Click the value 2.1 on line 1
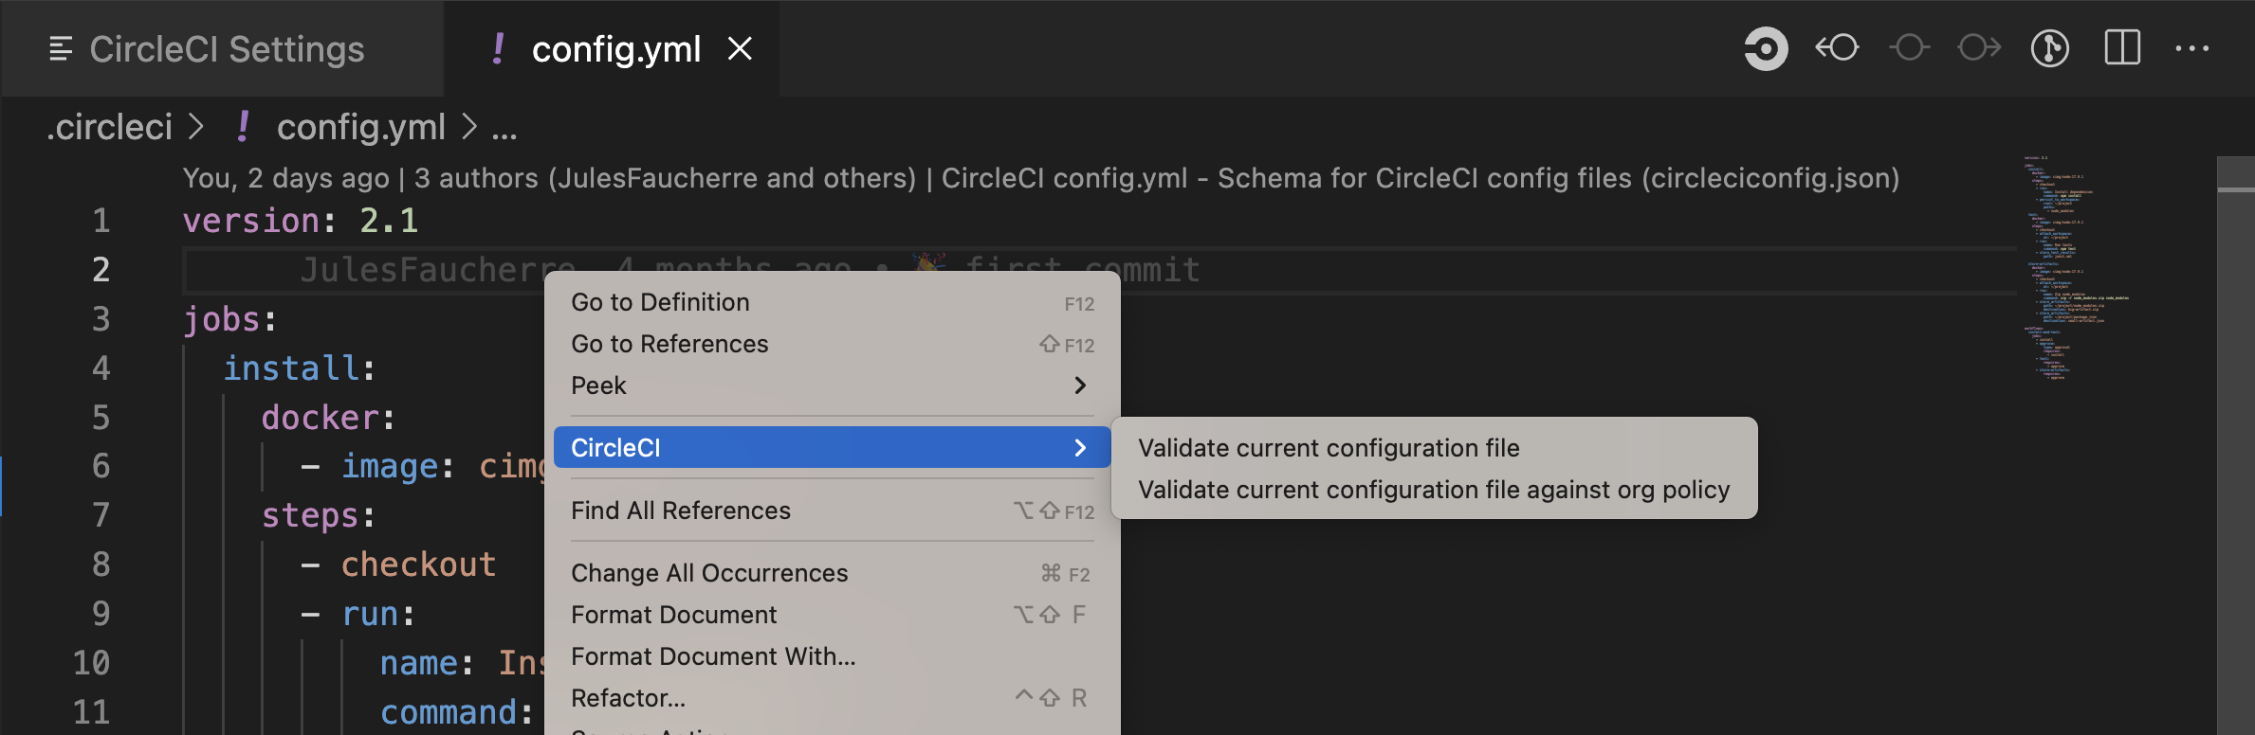Screen dimensions: 2255x735 coord(389,221)
